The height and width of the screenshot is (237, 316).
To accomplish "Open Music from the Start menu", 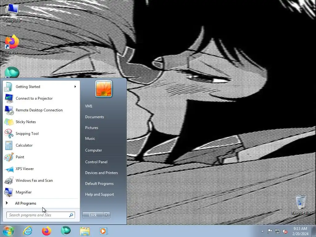I will 90,139.
